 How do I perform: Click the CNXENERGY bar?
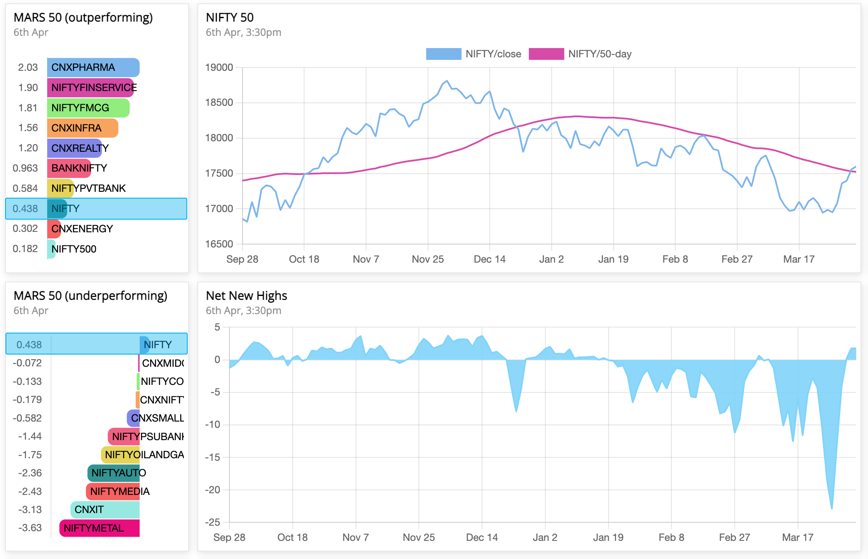pos(54,229)
